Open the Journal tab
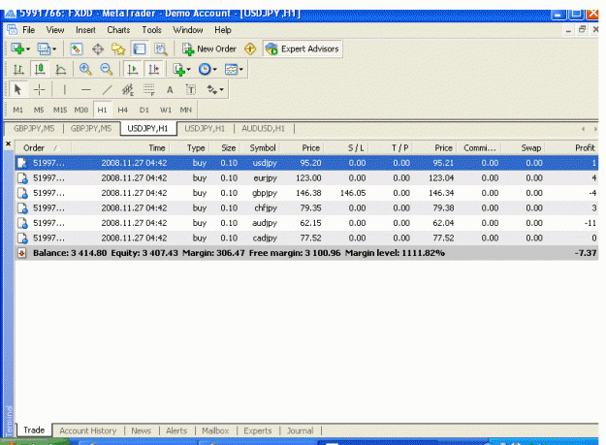The width and height of the screenshot is (606, 445). [300, 430]
